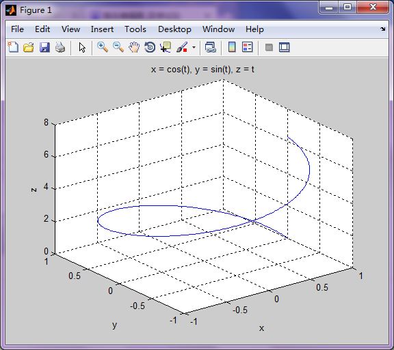Click the Hide Plot Tools icon
394x350 pixels.
pos(269,47)
